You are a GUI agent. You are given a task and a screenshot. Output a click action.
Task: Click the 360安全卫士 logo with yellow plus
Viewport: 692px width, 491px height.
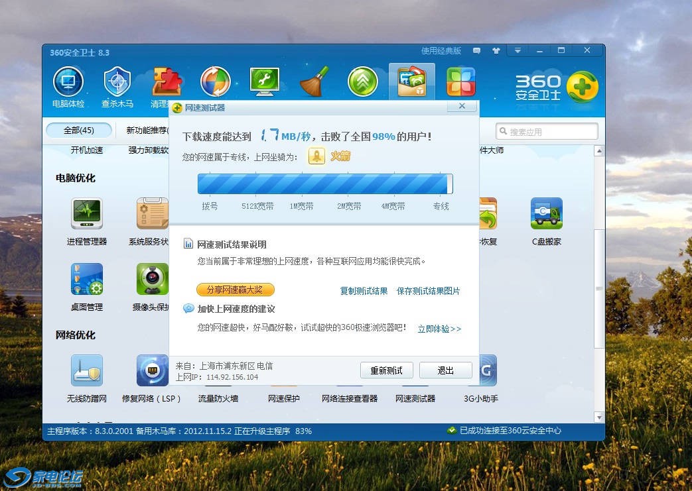(x=557, y=87)
